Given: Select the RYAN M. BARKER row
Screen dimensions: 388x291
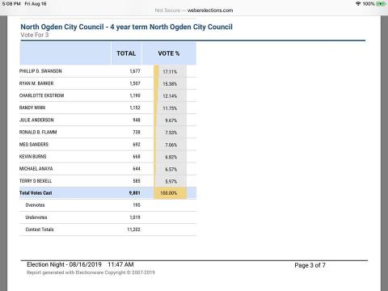Looking at the screenshot, I should coord(108,83).
